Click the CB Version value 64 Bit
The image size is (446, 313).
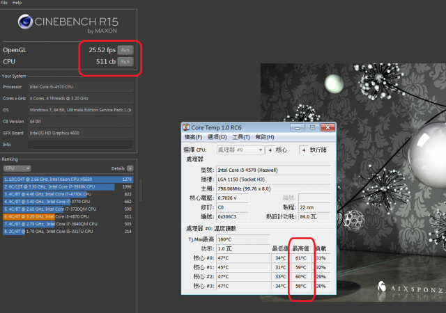(81, 122)
